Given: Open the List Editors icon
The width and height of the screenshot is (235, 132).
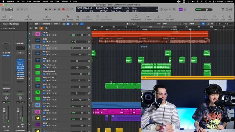Looking at the screenshot, I should (x=223, y=10).
